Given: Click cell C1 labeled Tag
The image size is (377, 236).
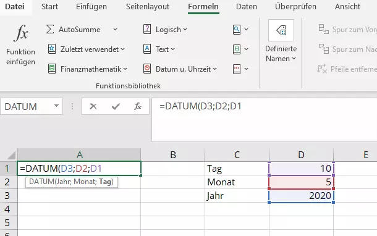Looking at the screenshot, I should click(237, 169).
